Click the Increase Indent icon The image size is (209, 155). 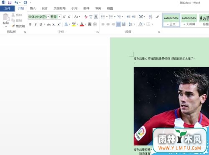[x=134, y=17]
